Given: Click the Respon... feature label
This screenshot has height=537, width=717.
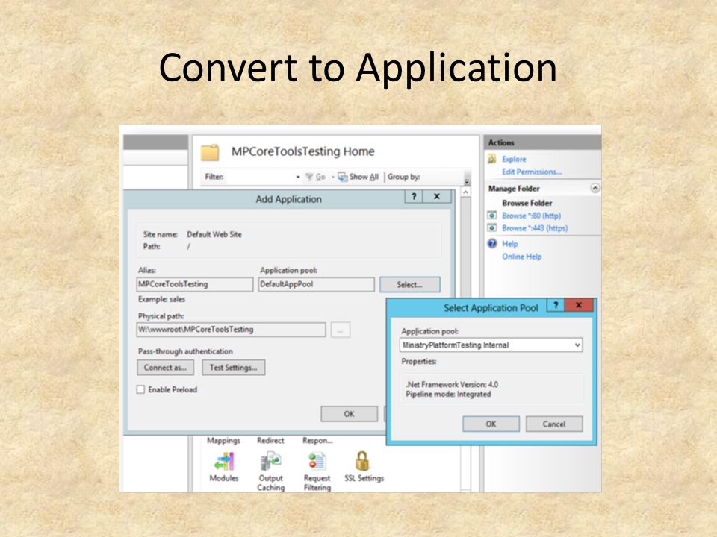Looking at the screenshot, I should (x=317, y=440).
